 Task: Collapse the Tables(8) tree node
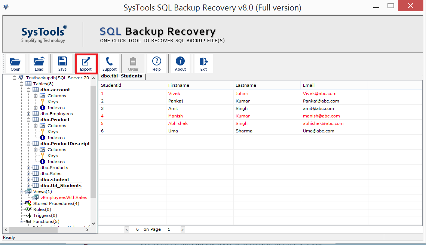coord(22,84)
